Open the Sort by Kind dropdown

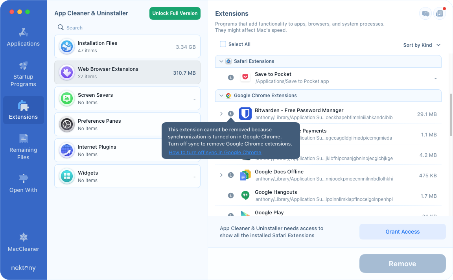pyautogui.click(x=422, y=45)
